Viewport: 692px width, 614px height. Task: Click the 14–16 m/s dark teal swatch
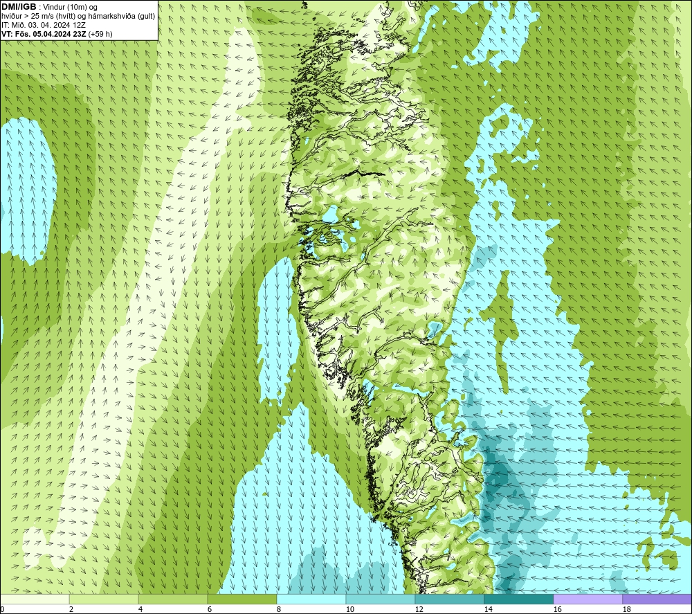tap(518, 599)
